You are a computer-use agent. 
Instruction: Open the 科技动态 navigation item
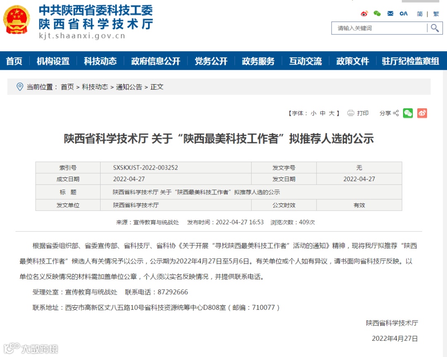100,61
